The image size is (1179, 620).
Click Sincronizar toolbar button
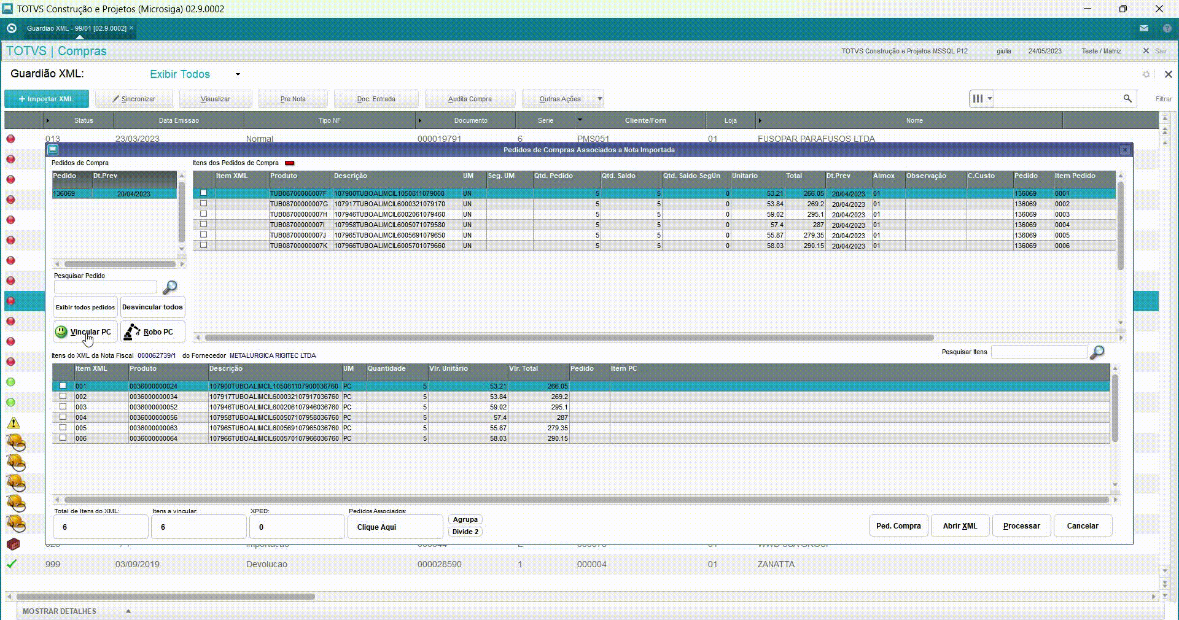tap(134, 99)
